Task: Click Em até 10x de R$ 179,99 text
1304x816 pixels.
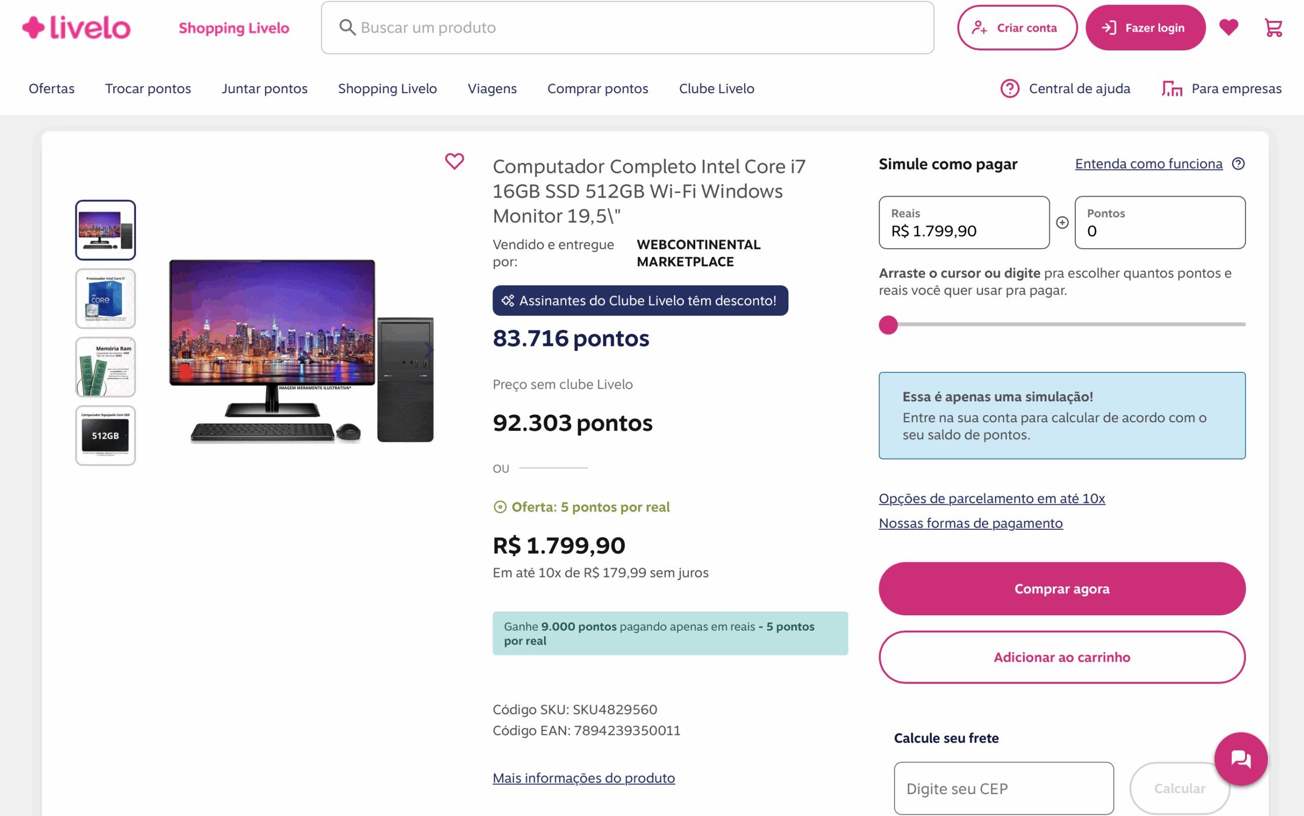Action: click(600, 573)
